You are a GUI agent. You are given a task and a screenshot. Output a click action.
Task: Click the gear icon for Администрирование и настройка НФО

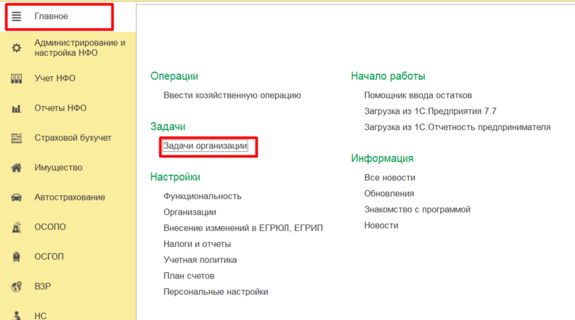click(17, 48)
